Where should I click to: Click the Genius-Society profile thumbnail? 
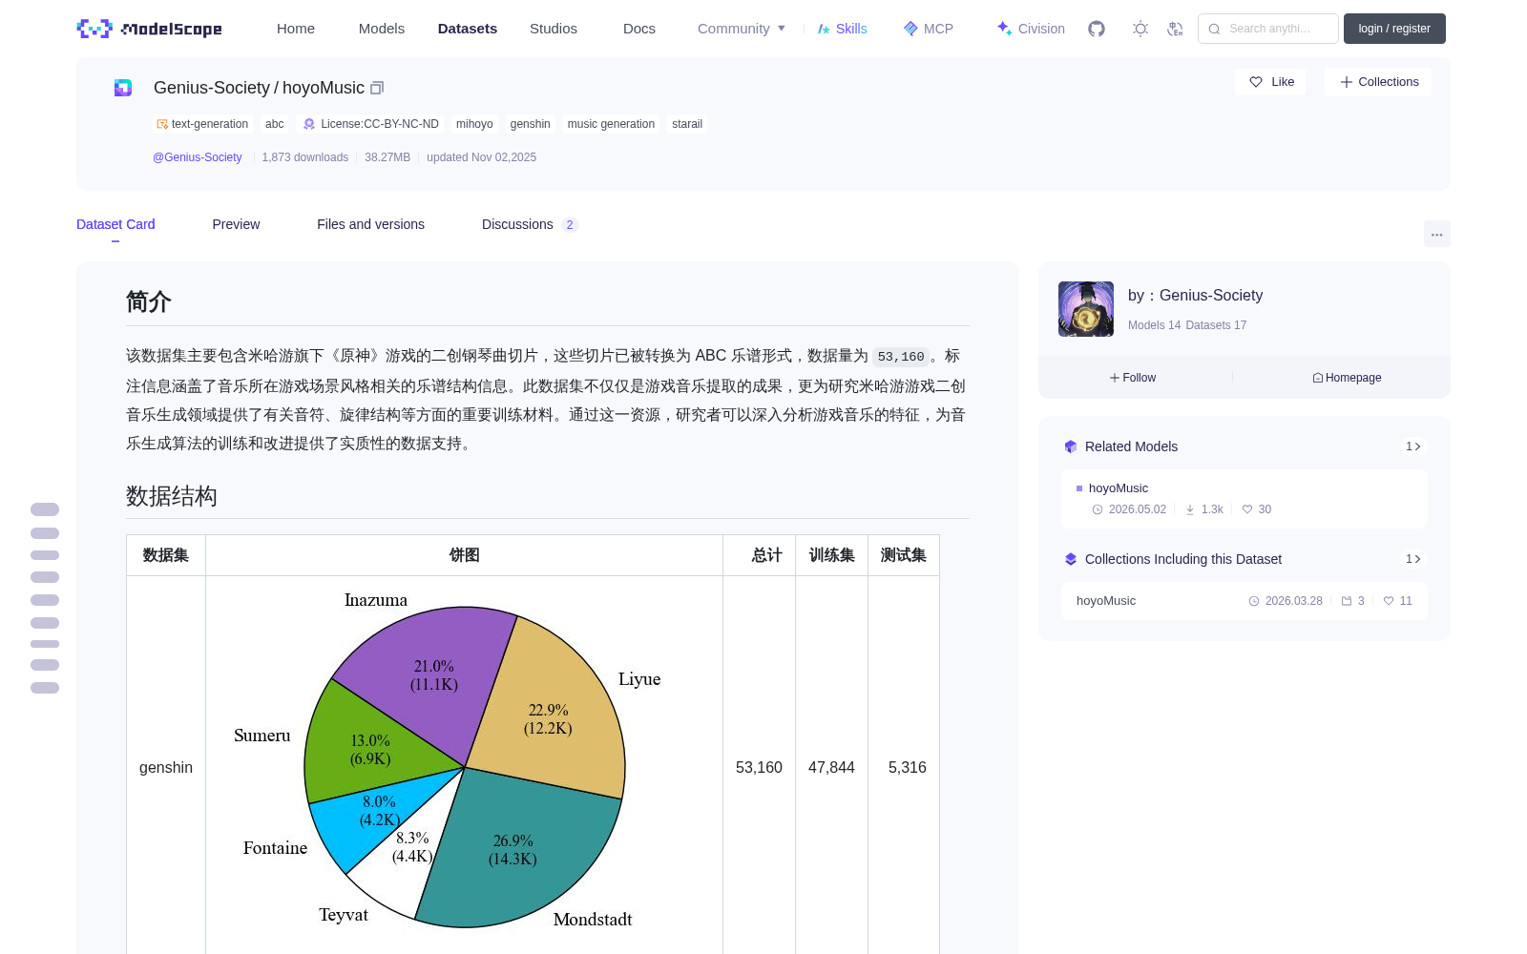click(x=1086, y=309)
